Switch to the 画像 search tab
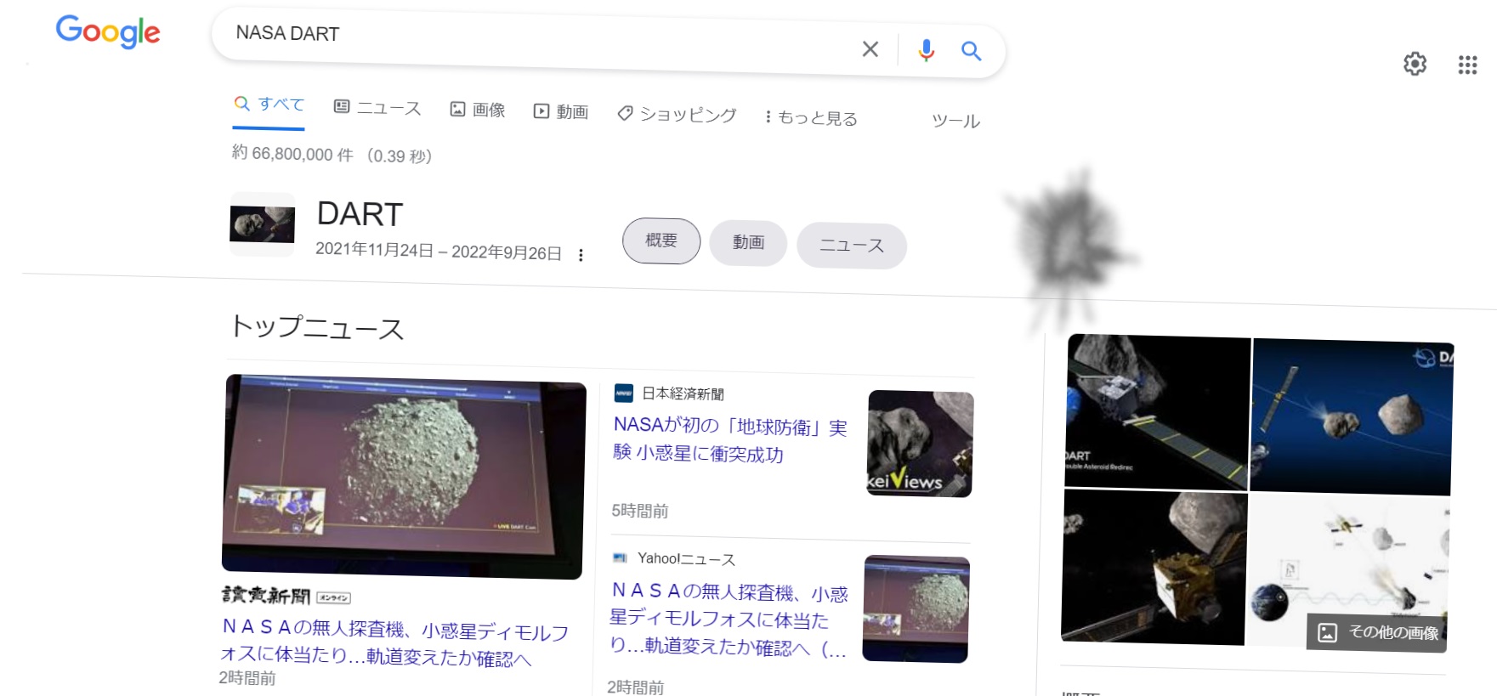Screen dimensions: 1497x696 [x=478, y=110]
